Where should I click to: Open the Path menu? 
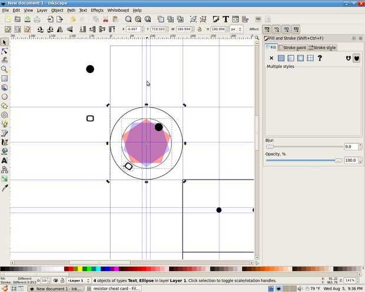[71, 11]
